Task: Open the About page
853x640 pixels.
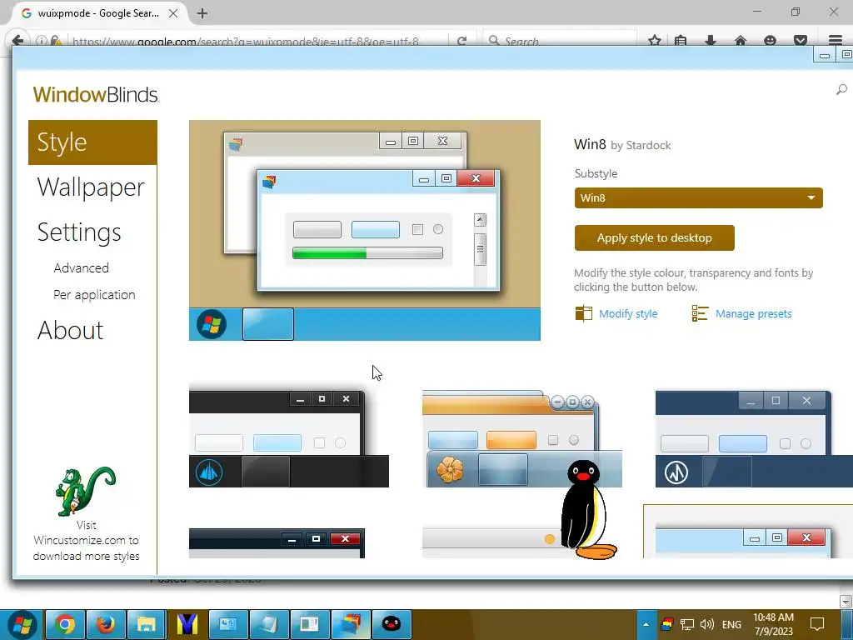Action: pos(70,330)
